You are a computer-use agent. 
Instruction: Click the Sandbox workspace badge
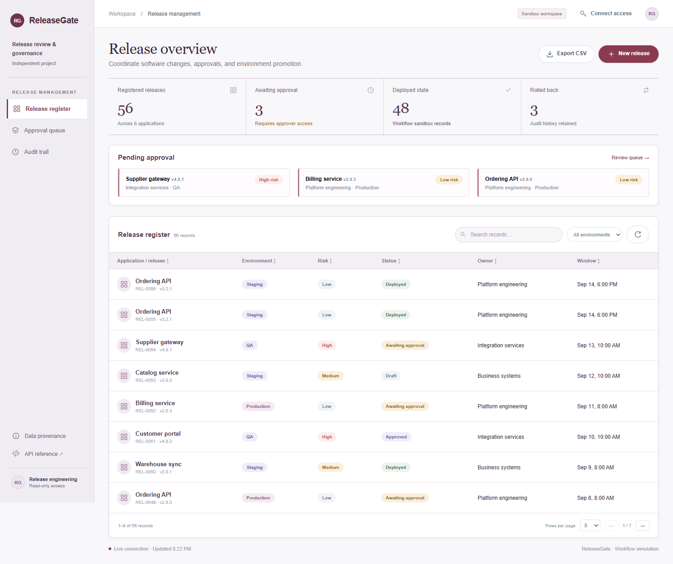click(542, 14)
